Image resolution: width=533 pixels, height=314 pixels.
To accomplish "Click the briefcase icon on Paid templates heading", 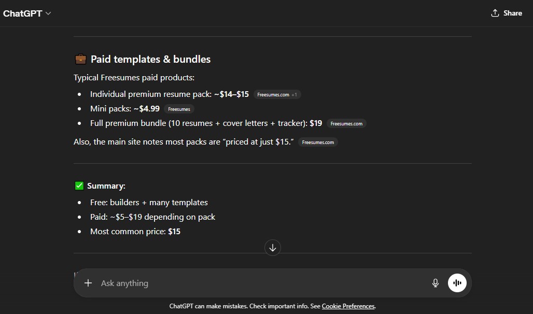I will [80, 59].
